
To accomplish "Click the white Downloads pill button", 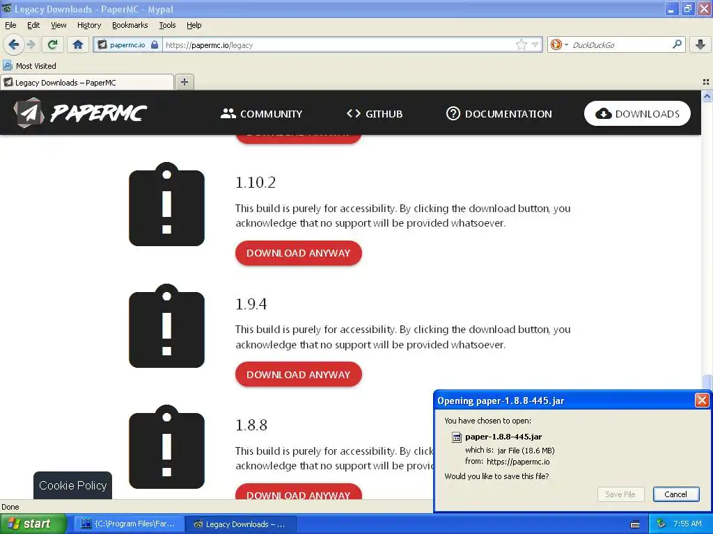I will tap(637, 113).
